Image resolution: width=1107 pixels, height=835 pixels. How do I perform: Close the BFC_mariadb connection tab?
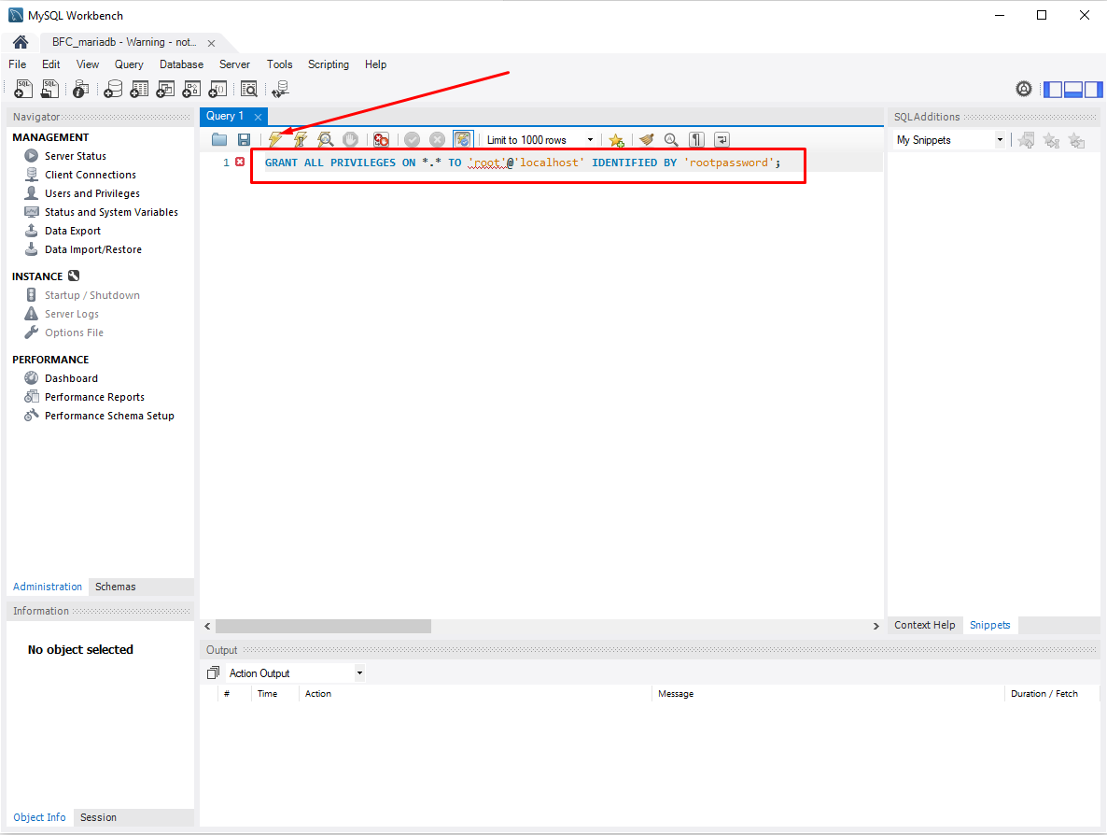coord(211,43)
